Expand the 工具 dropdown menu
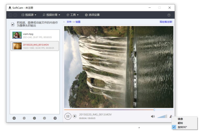The width and height of the screenshot is (201, 133). (x=72, y=15)
